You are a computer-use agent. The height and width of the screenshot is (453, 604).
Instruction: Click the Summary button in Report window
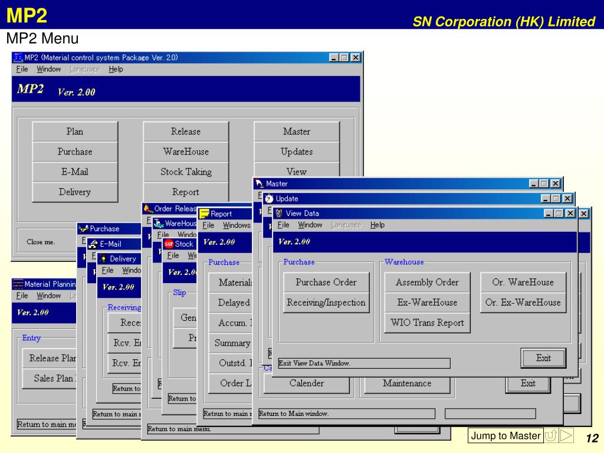231,343
